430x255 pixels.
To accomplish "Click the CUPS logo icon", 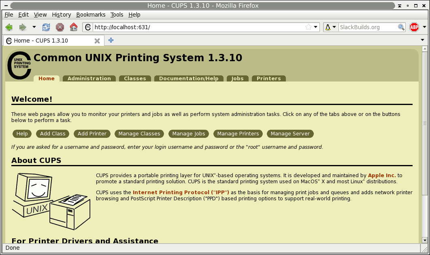I will [x=19, y=65].
